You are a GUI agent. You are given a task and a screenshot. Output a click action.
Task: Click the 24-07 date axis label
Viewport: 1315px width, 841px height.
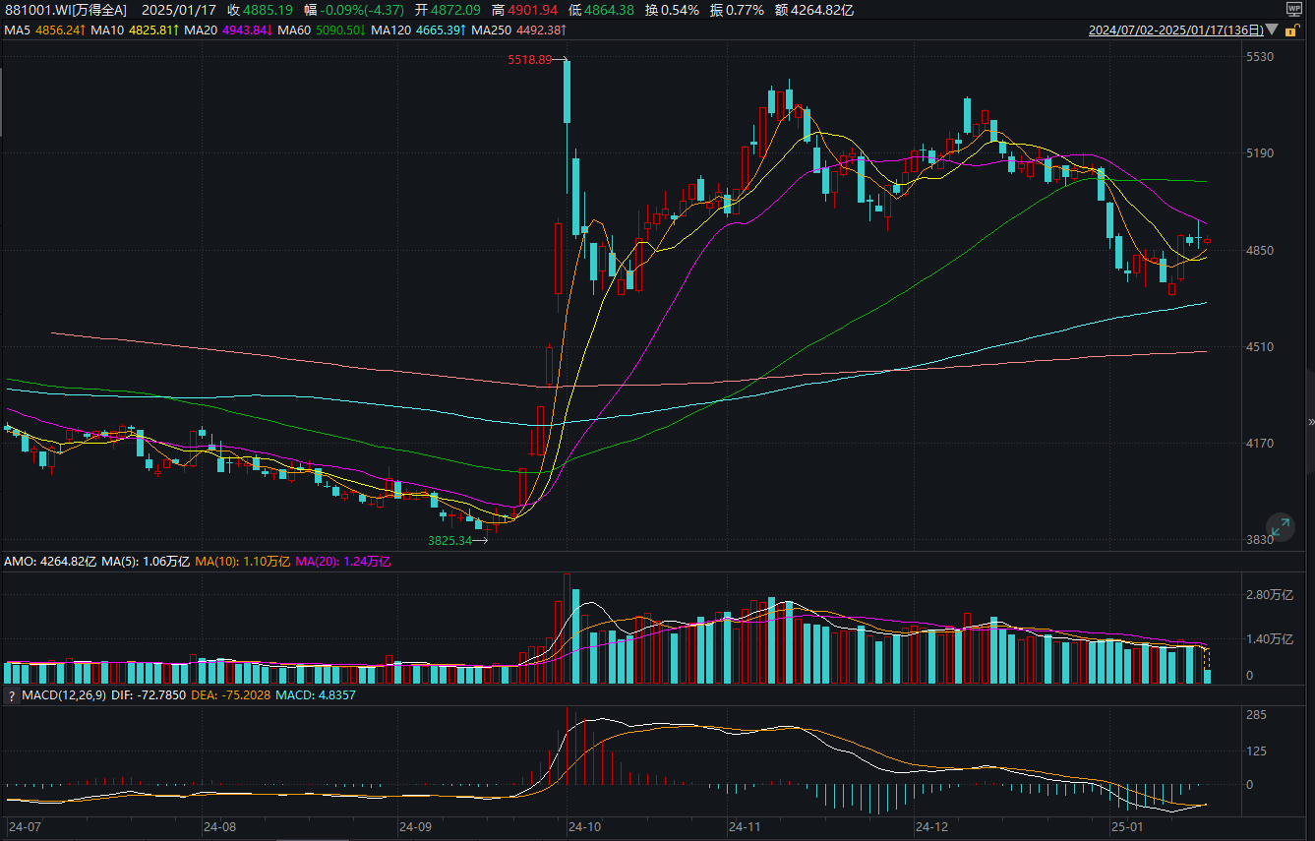25,827
